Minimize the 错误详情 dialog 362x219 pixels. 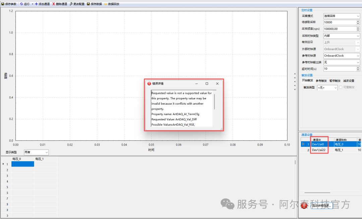(196, 84)
